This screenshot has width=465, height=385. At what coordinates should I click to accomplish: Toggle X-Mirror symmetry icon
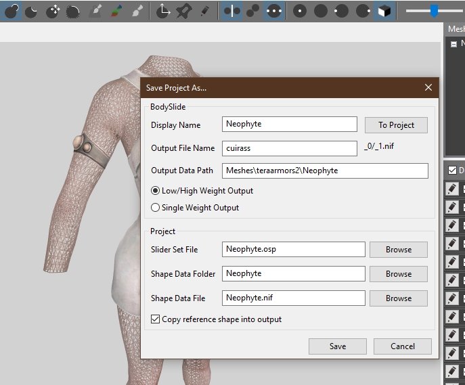(x=231, y=11)
